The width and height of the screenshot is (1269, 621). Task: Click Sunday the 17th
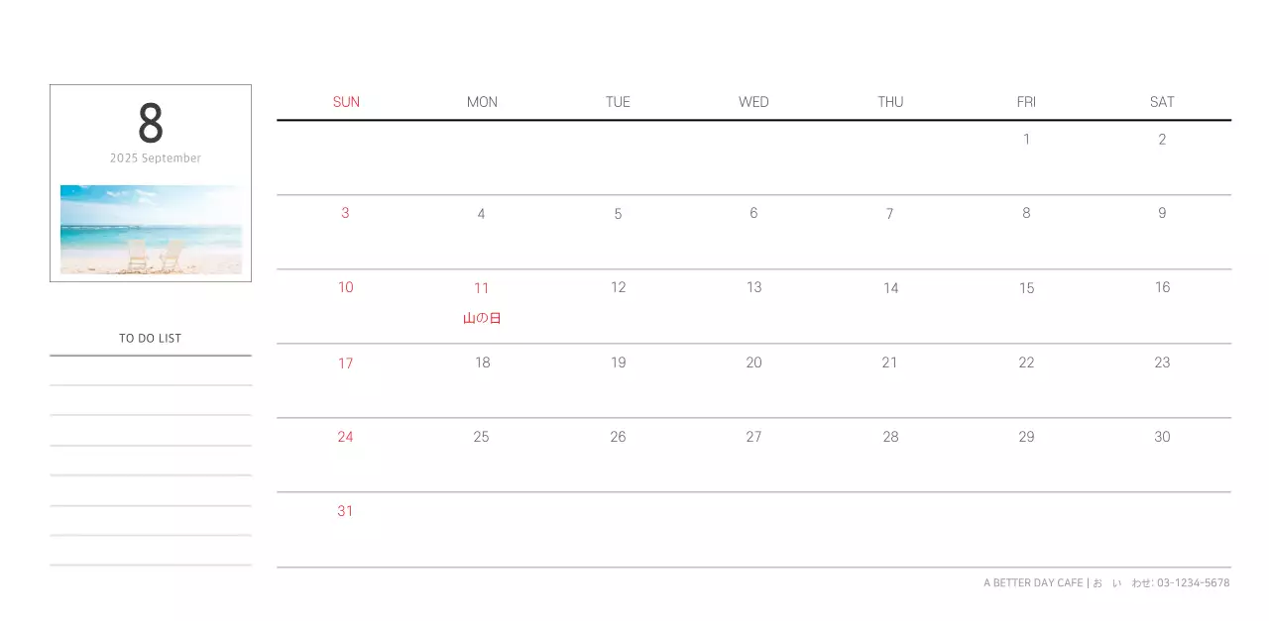click(x=345, y=363)
